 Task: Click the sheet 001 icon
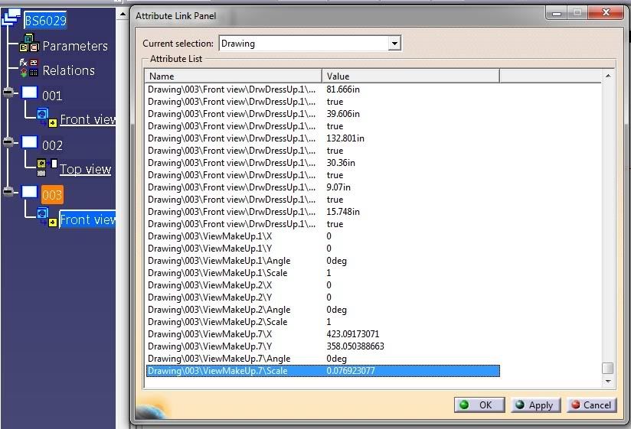pyautogui.click(x=29, y=93)
